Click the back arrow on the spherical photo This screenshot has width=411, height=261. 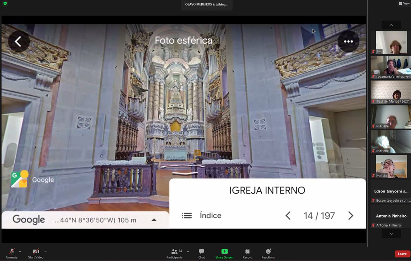18,41
